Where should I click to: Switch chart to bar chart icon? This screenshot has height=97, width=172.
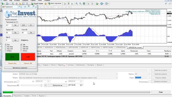(x=65, y=4)
